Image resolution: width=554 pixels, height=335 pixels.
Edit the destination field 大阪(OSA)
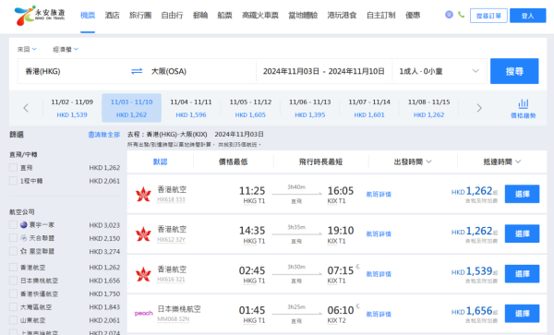pyautogui.click(x=200, y=71)
